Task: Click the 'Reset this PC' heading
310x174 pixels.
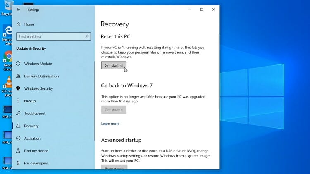Action: pos(115,37)
